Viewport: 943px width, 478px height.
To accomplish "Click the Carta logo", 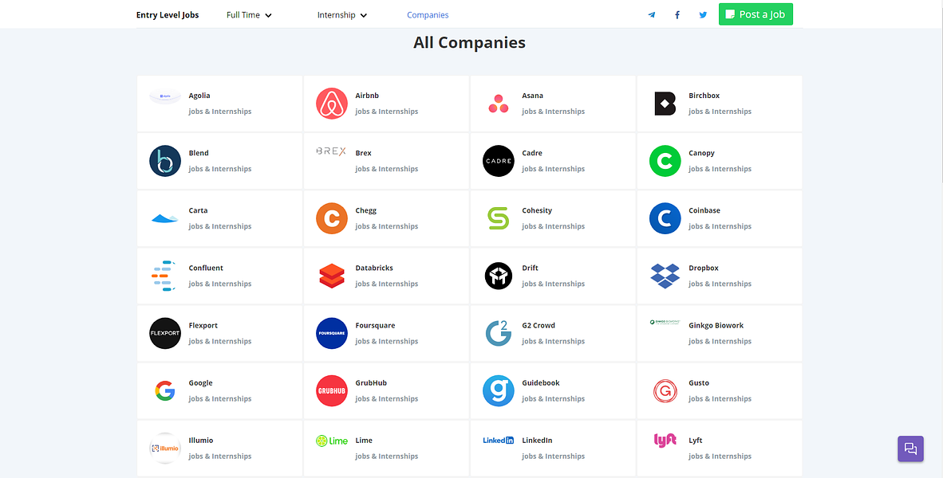I will [165, 218].
